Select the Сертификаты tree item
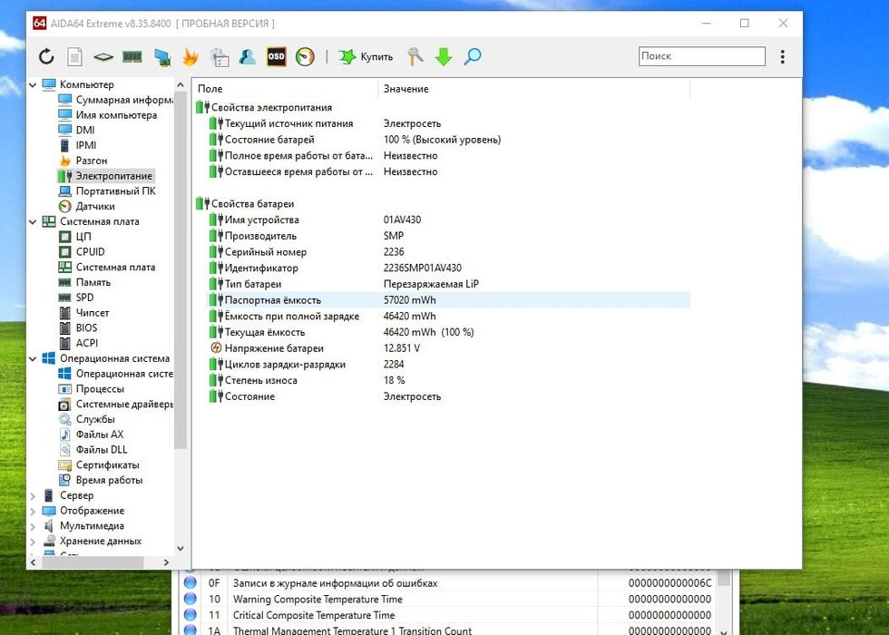Screen dimensions: 889x635 (107, 464)
